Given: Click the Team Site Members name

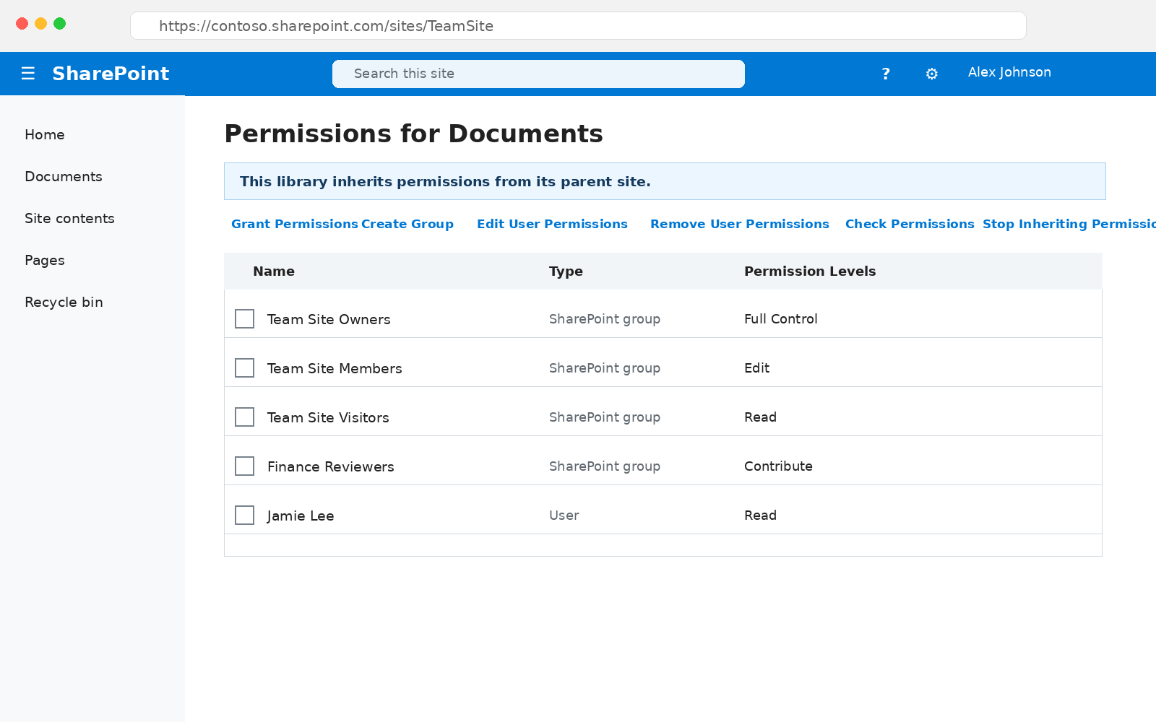Looking at the screenshot, I should [x=335, y=368].
